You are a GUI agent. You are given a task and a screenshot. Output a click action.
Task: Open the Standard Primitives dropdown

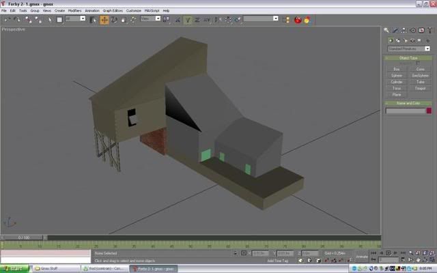[x=408, y=48]
